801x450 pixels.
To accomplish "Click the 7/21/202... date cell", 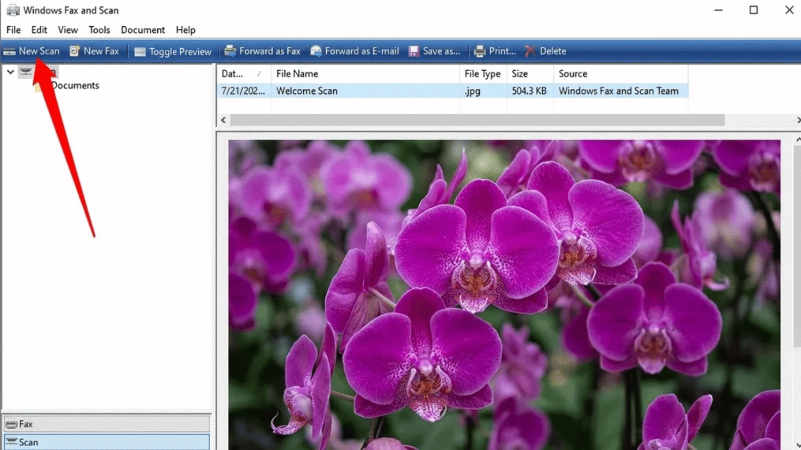I will (243, 91).
